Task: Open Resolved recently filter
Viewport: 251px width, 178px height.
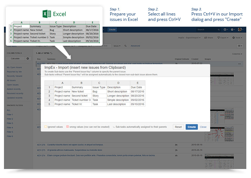Action: pos(15,93)
